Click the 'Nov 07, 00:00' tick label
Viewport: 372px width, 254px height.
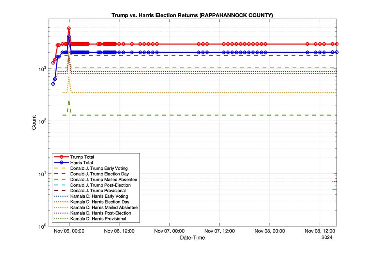click(170, 231)
